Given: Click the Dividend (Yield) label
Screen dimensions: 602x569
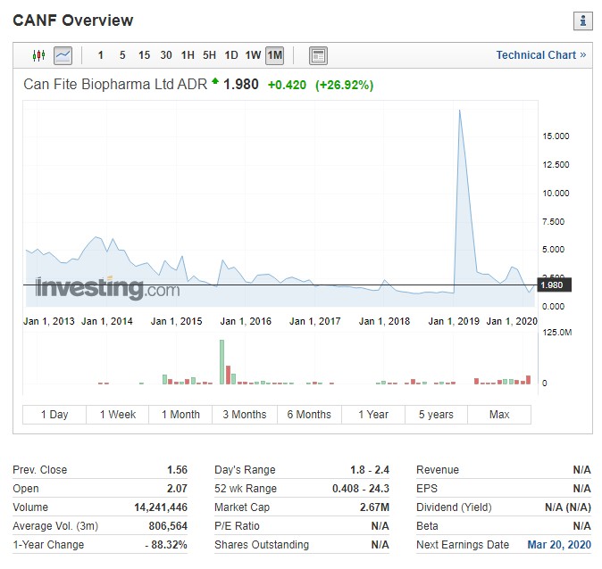Looking at the screenshot, I should click(x=454, y=507).
